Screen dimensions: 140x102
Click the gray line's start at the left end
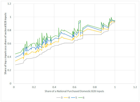click(x=15, y=65)
